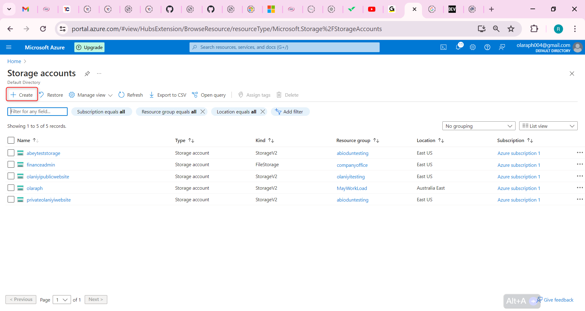Expand the No grouping dropdown
Viewport: 585px width, 311px height.
tap(478, 126)
